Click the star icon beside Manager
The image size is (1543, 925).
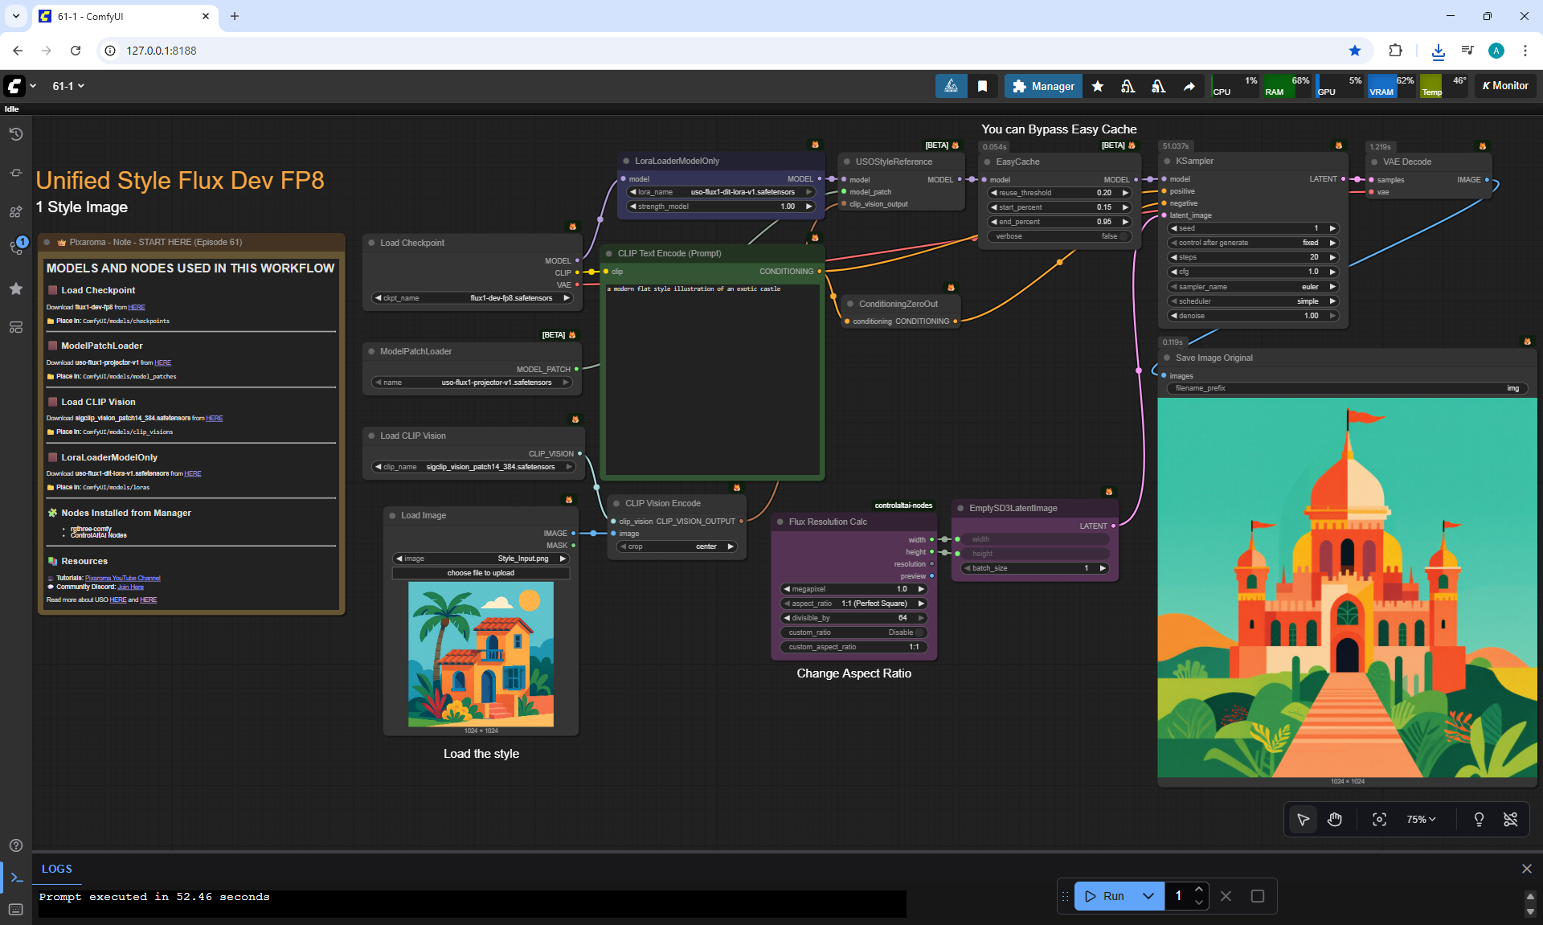(1097, 86)
